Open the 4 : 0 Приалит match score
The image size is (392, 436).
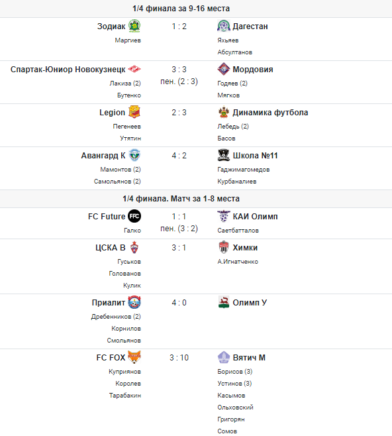click(179, 303)
